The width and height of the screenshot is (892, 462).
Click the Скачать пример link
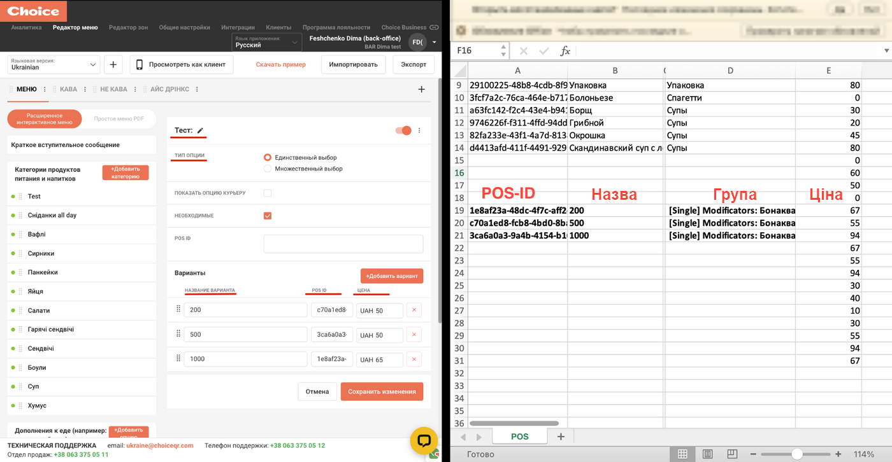(281, 64)
